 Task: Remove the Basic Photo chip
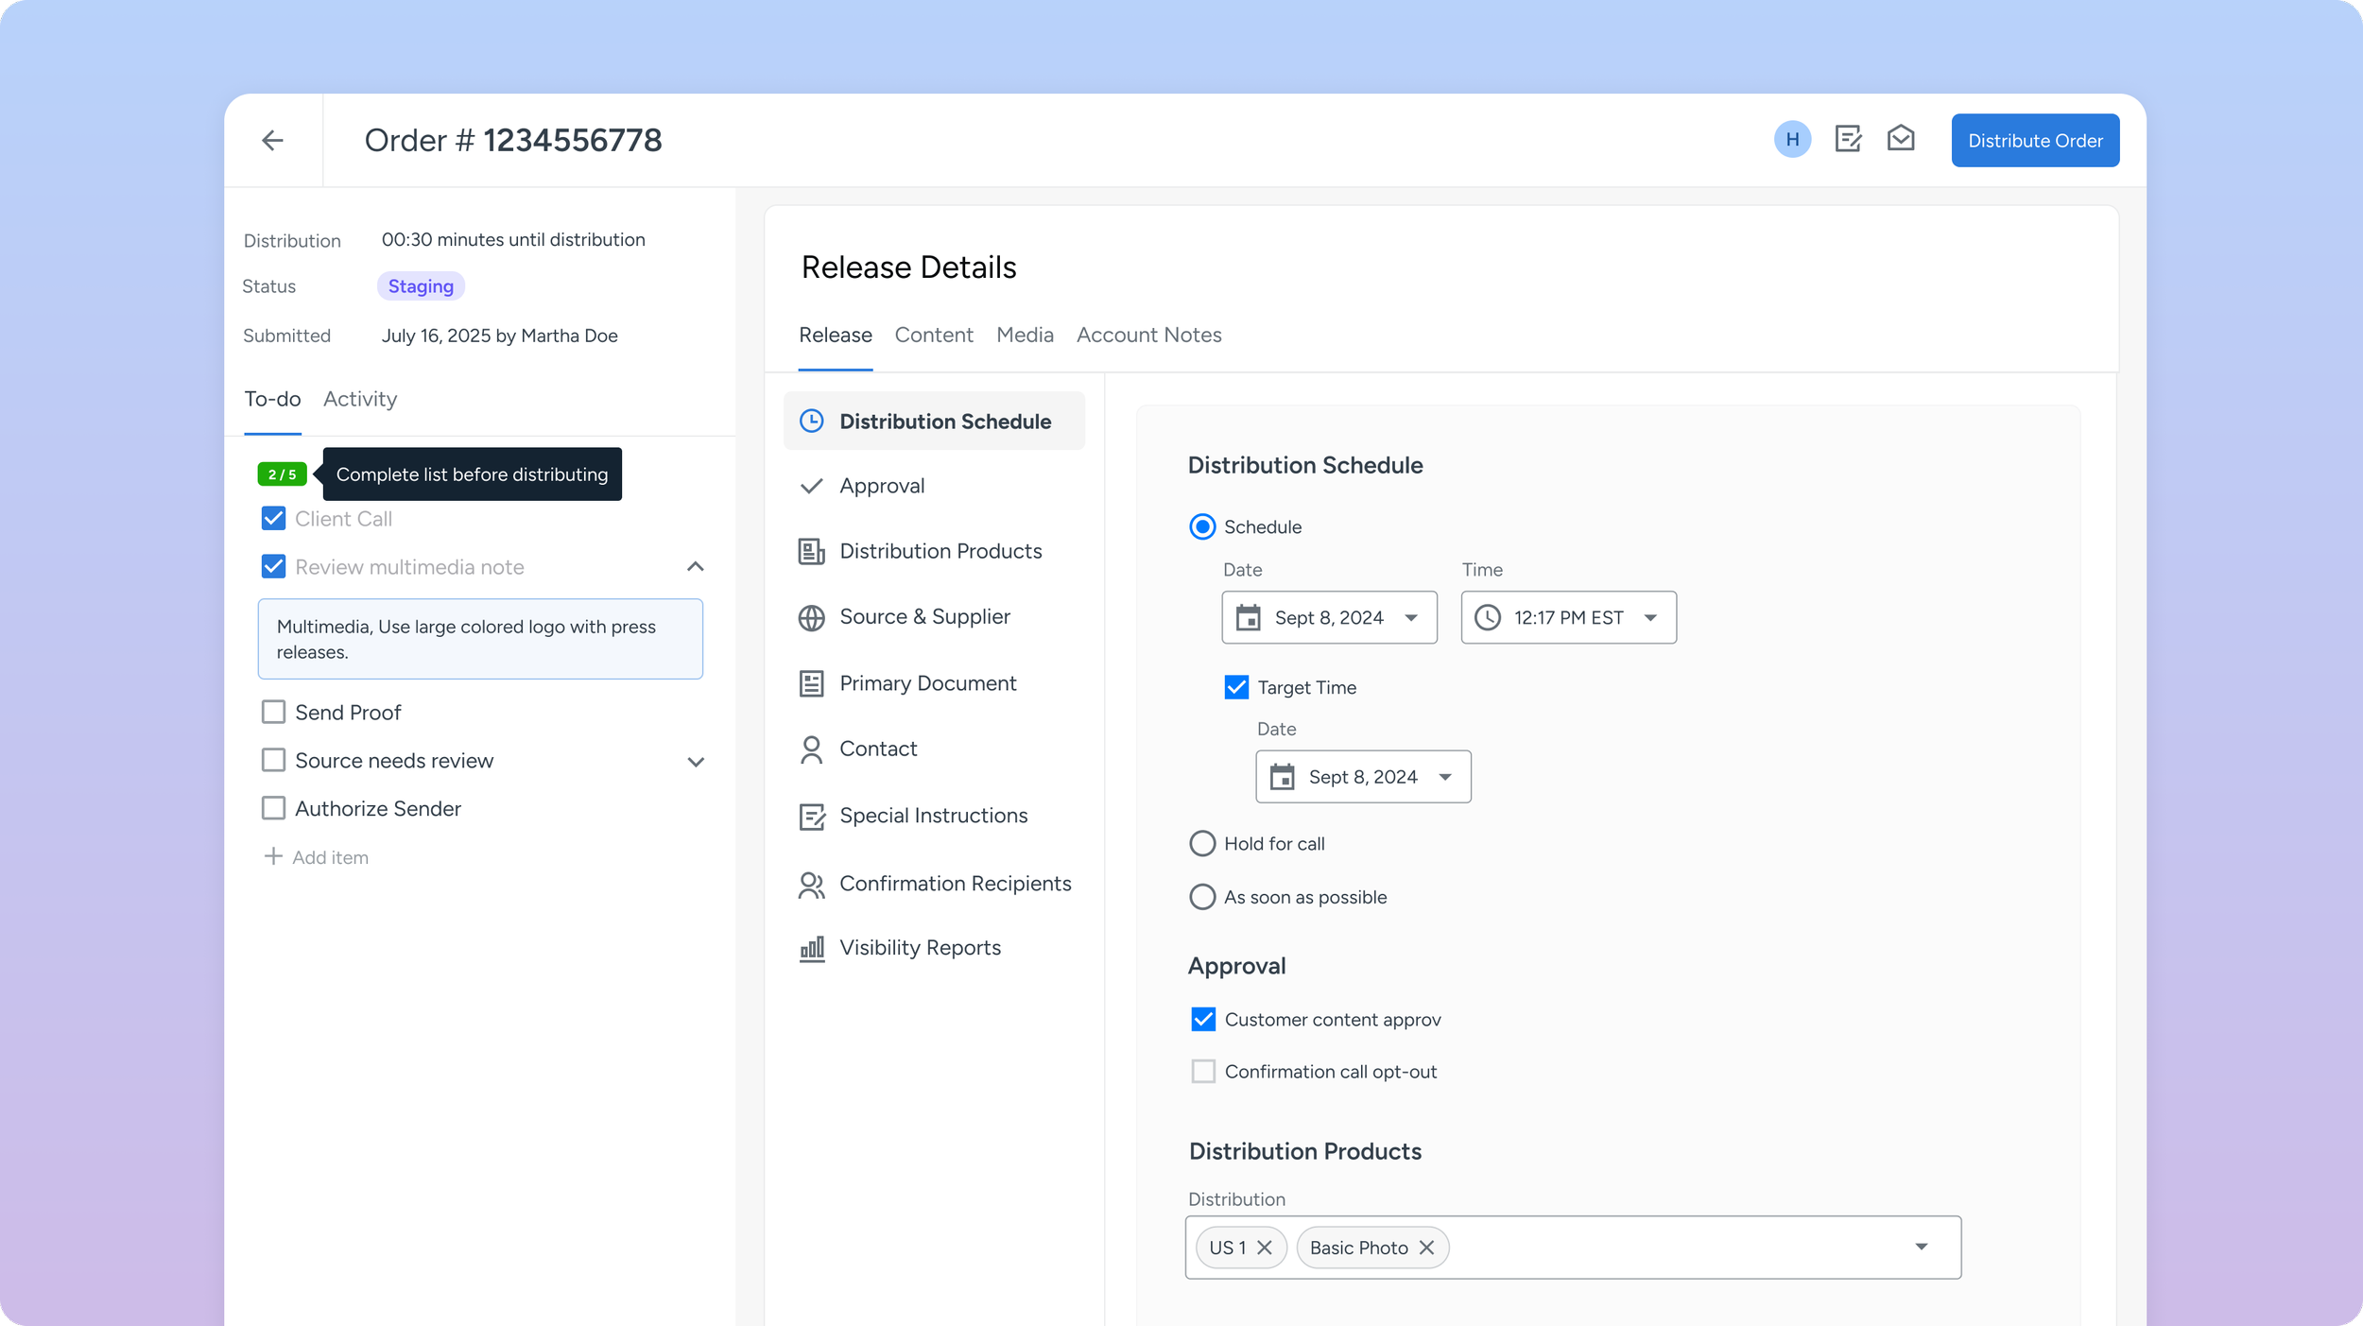(x=1427, y=1248)
